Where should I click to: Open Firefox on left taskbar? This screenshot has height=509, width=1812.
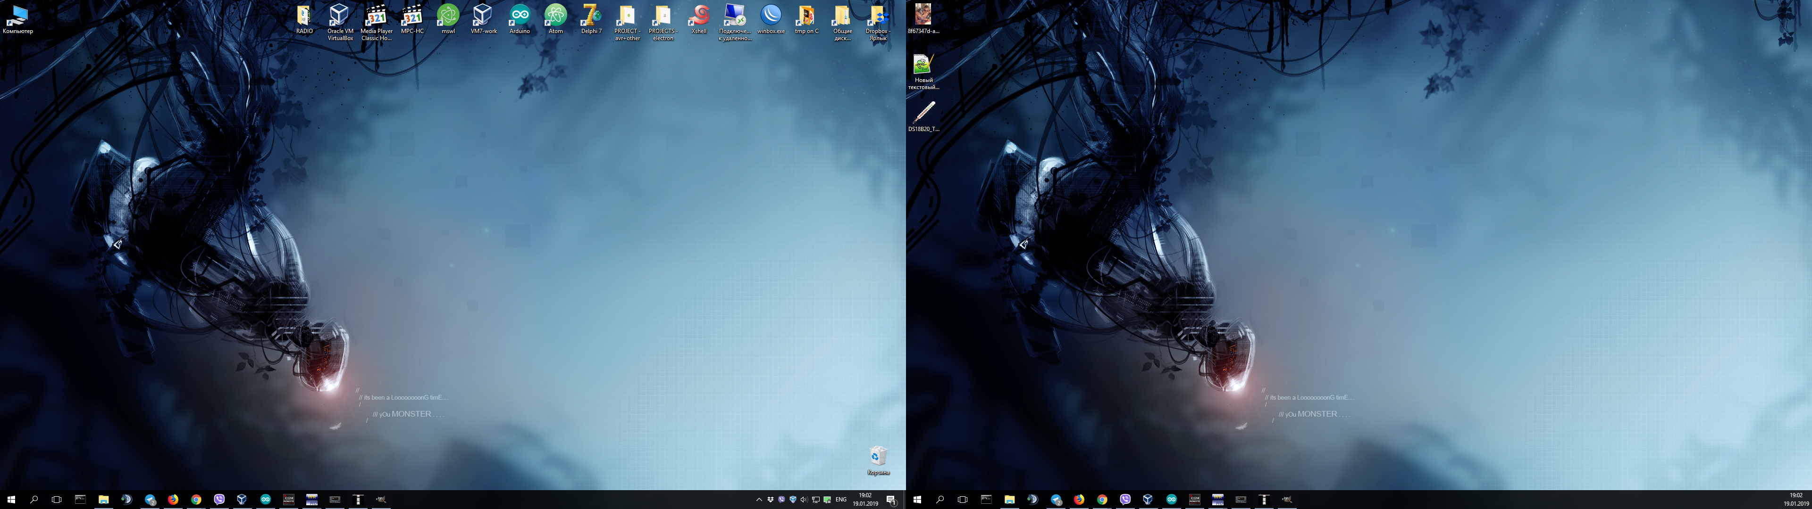[173, 499]
